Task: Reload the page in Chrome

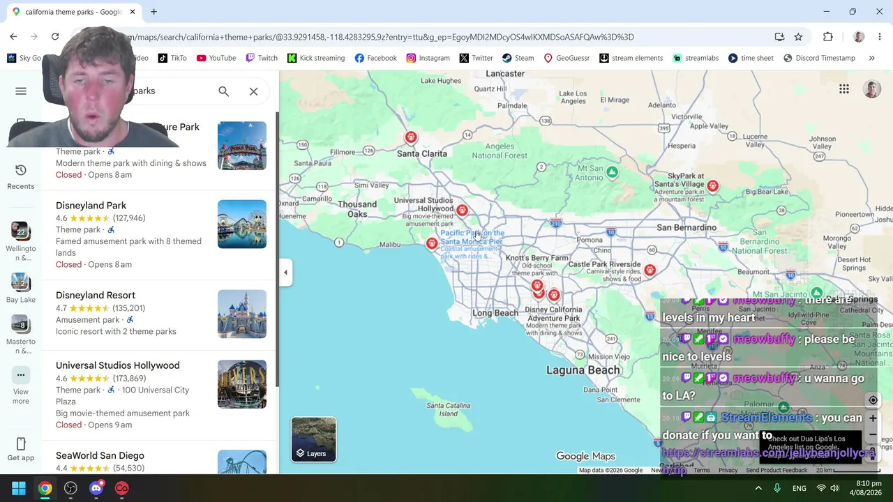Action: pyautogui.click(x=55, y=37)
